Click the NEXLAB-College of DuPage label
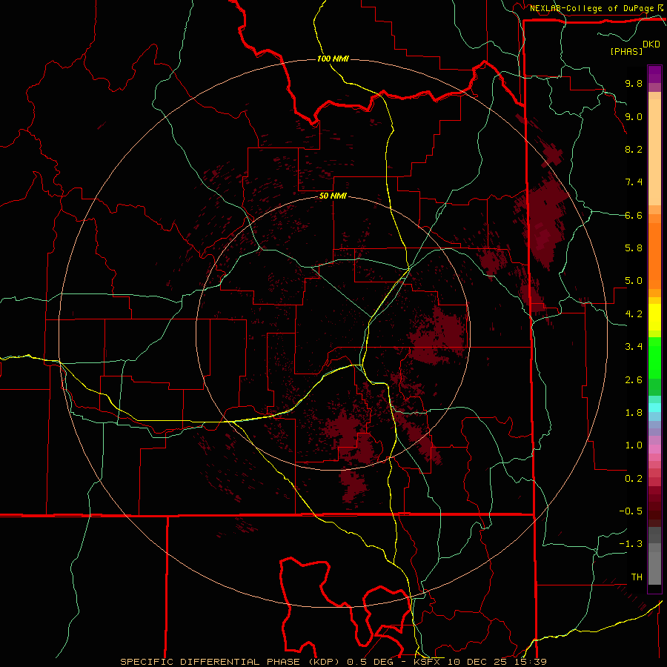Viewport: 667px width, 667px height. 592,8
